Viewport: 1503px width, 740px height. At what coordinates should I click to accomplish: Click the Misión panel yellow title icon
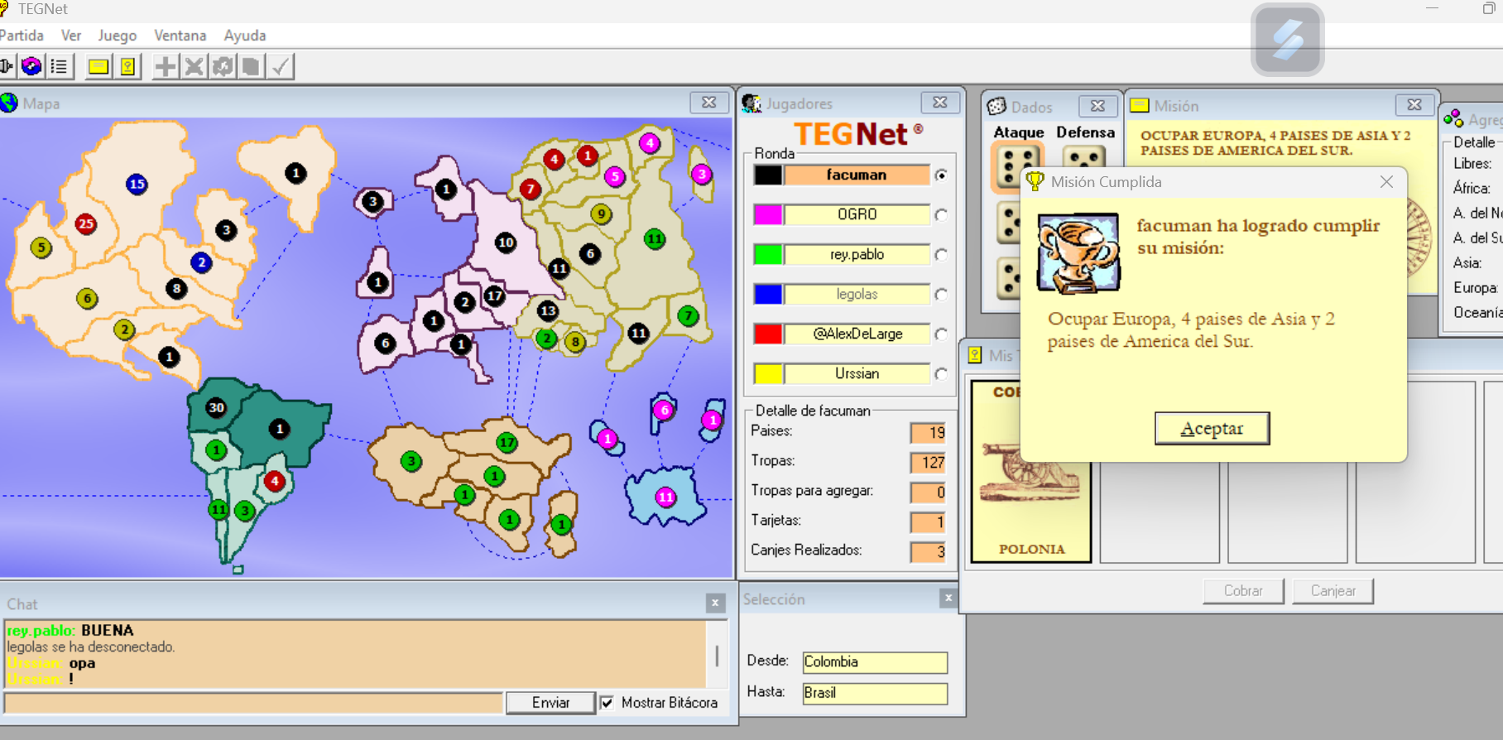pyautogui.click(x=1140, y=106)
